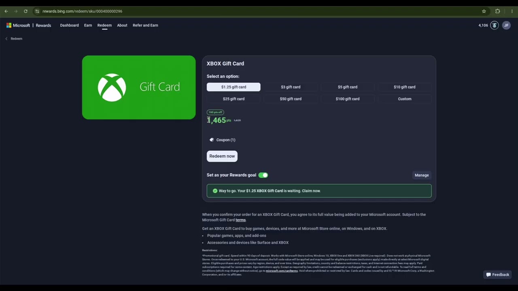Click the green checkmark in claim banner

215,191
